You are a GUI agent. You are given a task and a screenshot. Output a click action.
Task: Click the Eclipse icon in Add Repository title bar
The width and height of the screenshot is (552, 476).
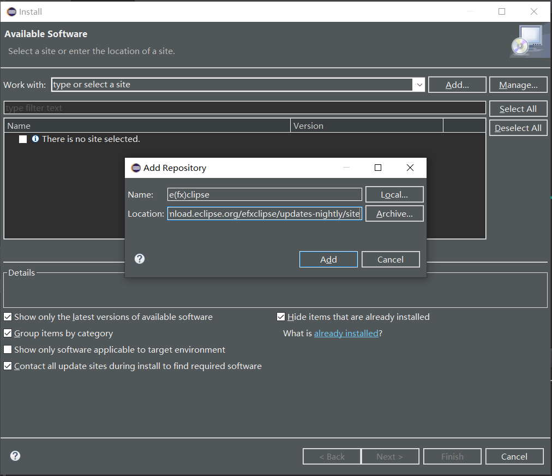[136, 168]
